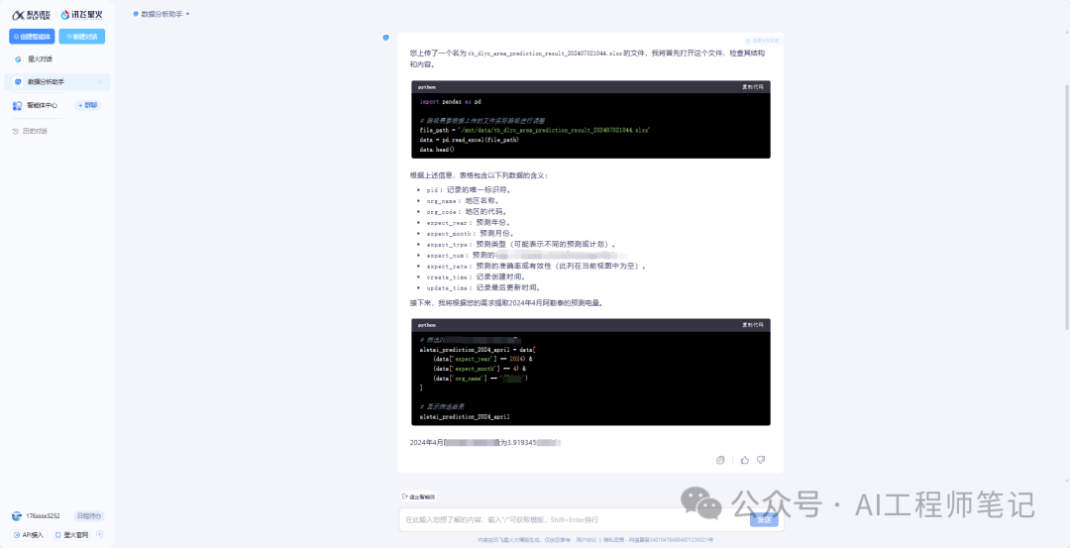Viewport: 1070px width, 548px height.
Task: Click the copy reply icon below answer
Action: [720, 460]
